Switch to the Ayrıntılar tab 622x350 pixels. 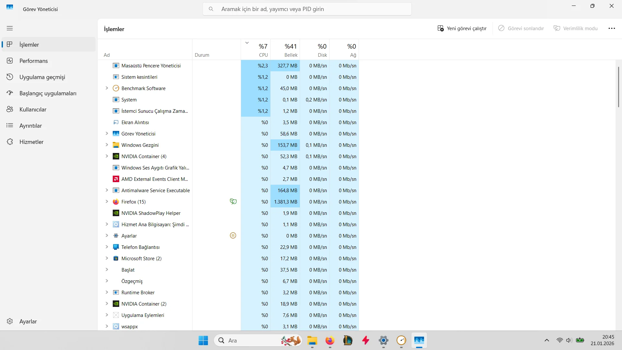pos(30,126)
